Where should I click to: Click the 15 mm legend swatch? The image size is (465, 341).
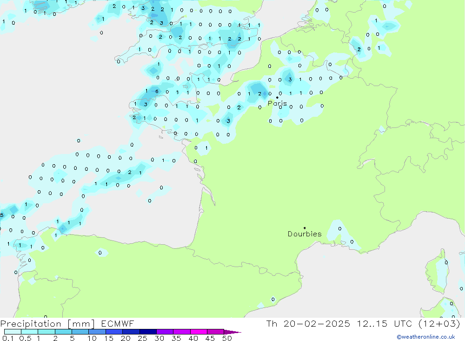(114, 332)
